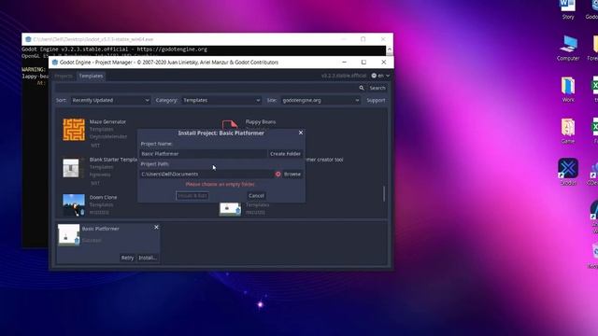598x336 pixels.
Task: Click the asset list vertical scrollbar
Action: click(384, 193)
